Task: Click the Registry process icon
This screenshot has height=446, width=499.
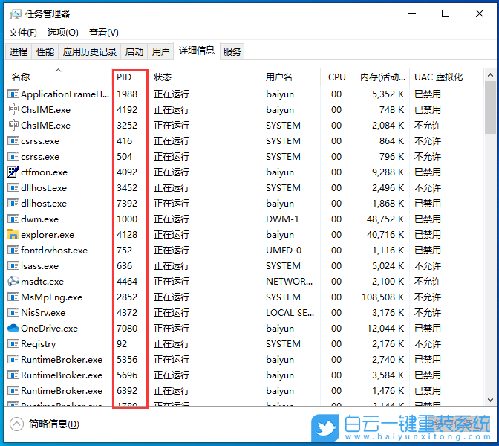Action: [x=13, y=343]
